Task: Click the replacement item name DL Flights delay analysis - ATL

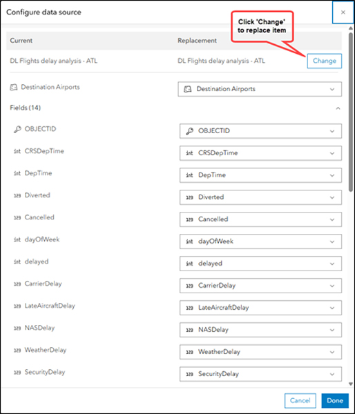Action: pos(221,61)
